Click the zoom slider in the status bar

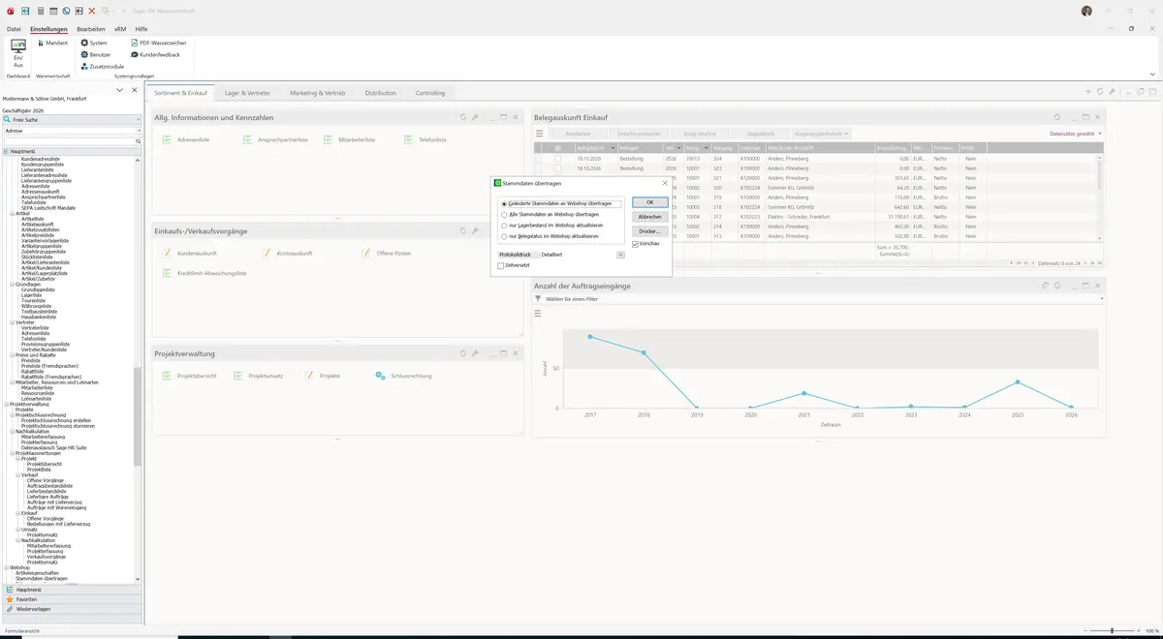(1112, 631)
